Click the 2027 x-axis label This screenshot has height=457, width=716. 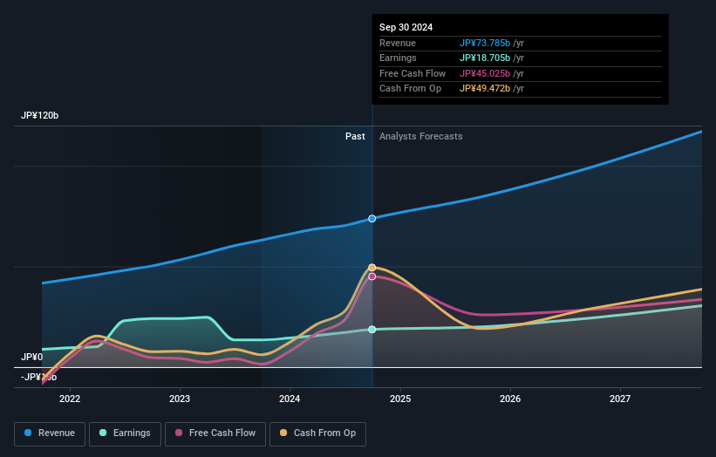point(620,399)
